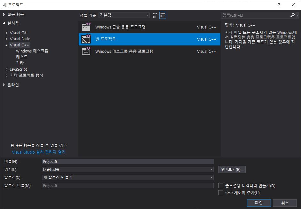Viewport: 301px width, 209px height.
Task: Click the search magnifier icon
Action: pyautogui.click(x=292, y=15)
